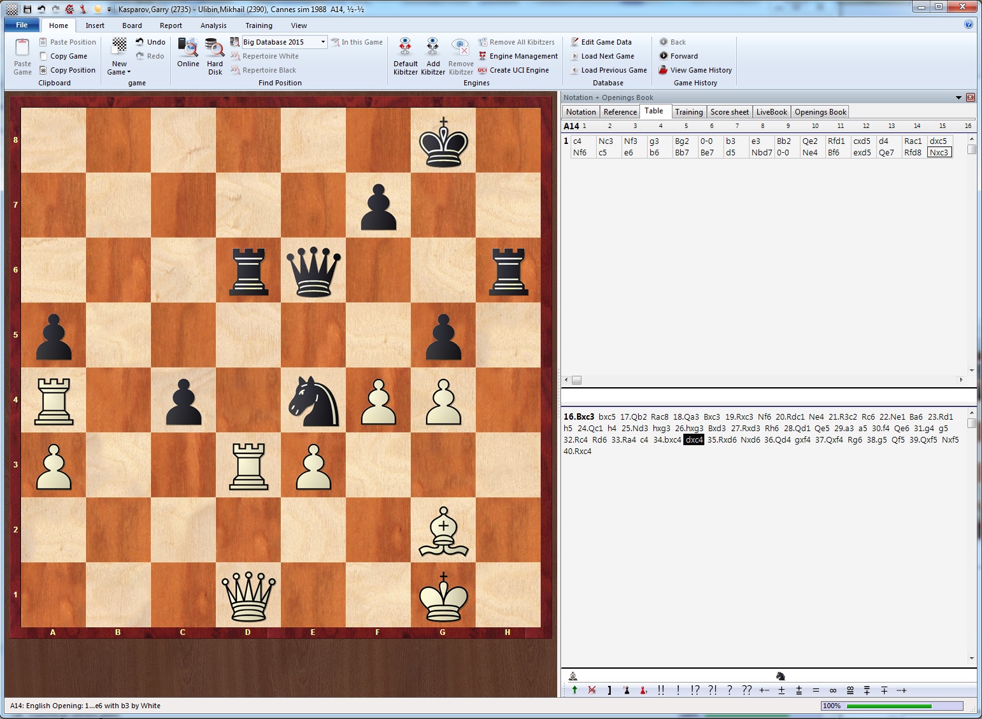
Task: Open the Big Database 2015 dropdown
Action: tap(322, 41)
